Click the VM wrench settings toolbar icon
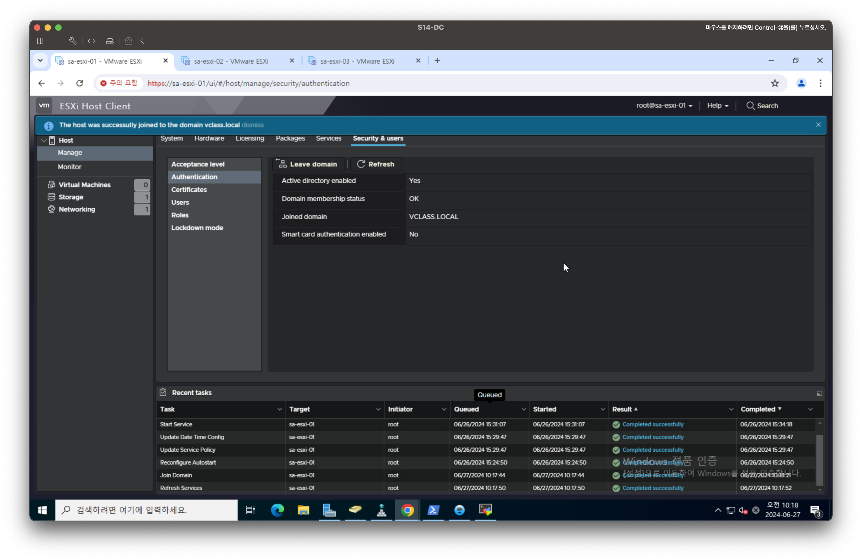Viewport: 862px width, 560px height. 72,41
